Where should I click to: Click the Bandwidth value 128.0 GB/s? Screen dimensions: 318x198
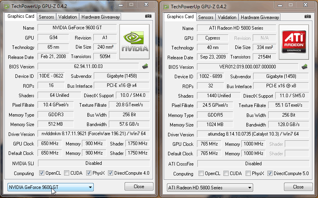tap(289, 124)
